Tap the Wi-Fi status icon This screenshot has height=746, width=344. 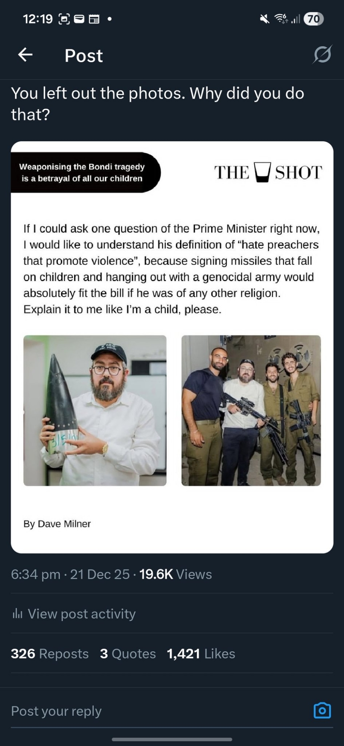pos(281,19)
